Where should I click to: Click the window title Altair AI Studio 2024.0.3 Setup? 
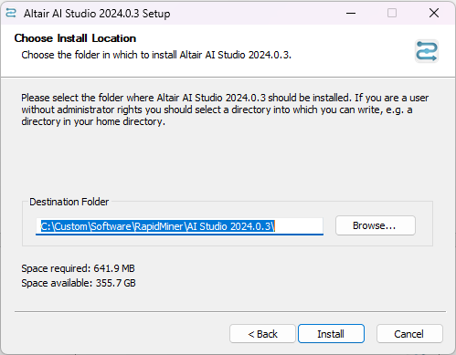tap(97, 14)
